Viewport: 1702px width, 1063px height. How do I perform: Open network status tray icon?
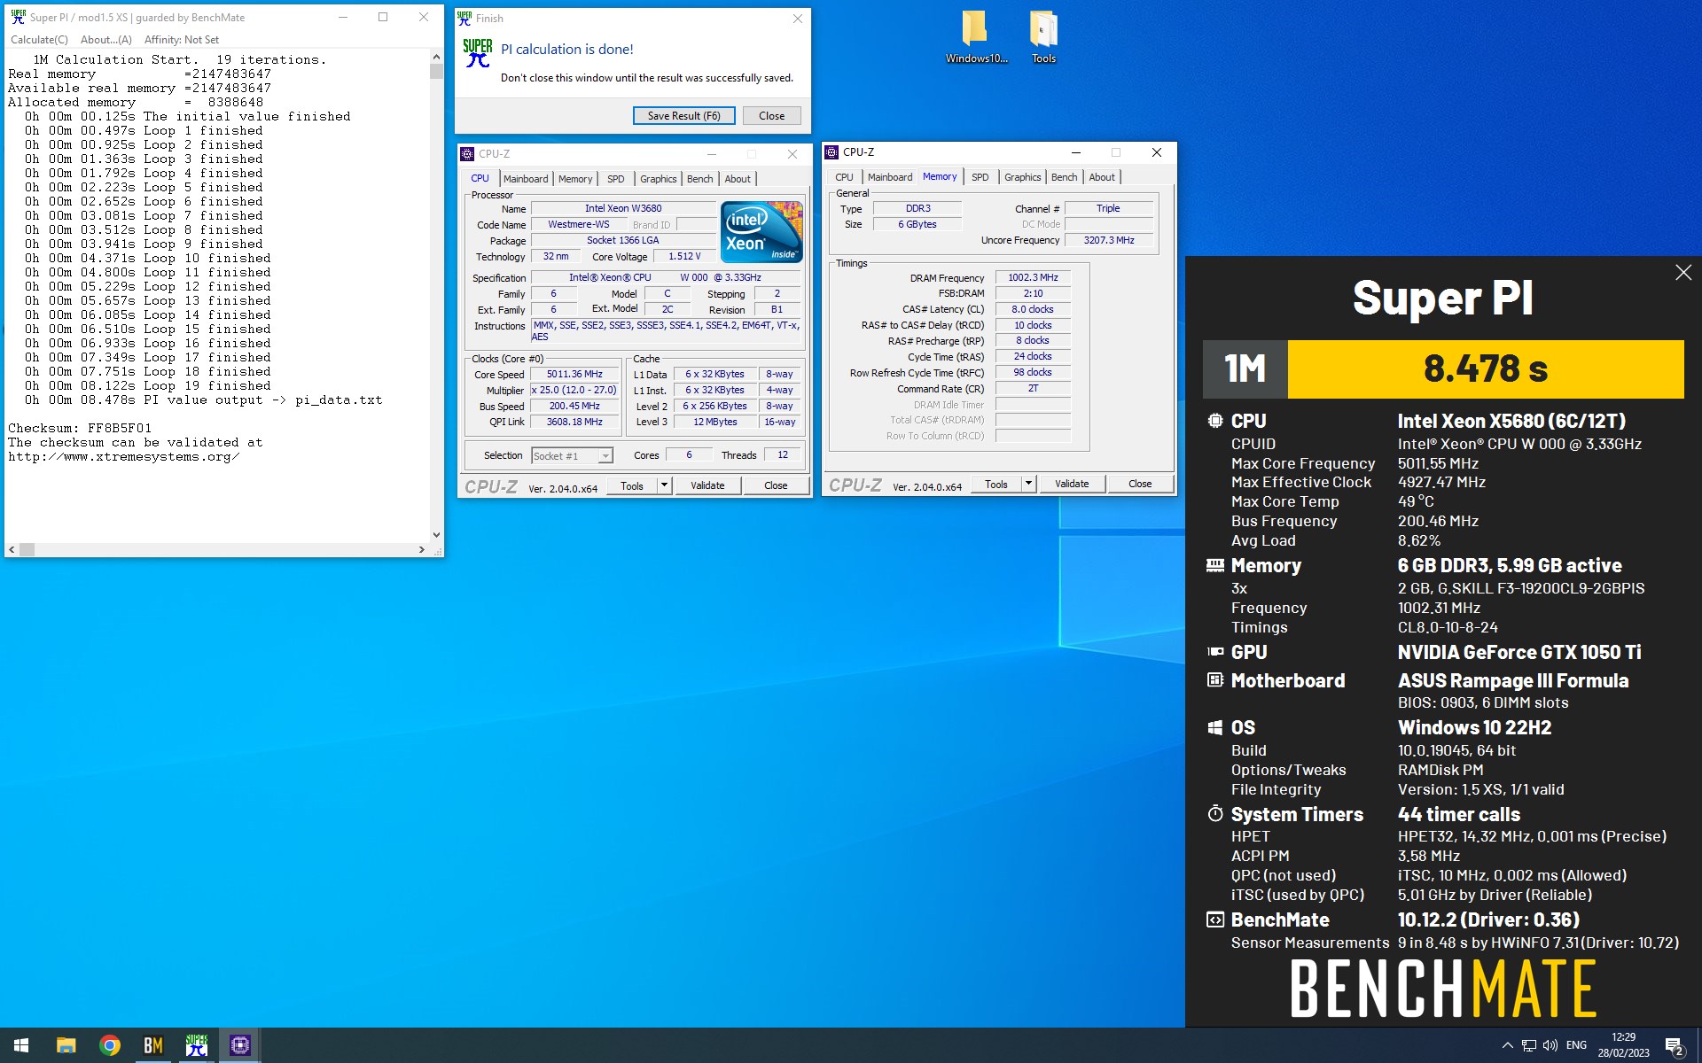click(x=1529, y=1045)
